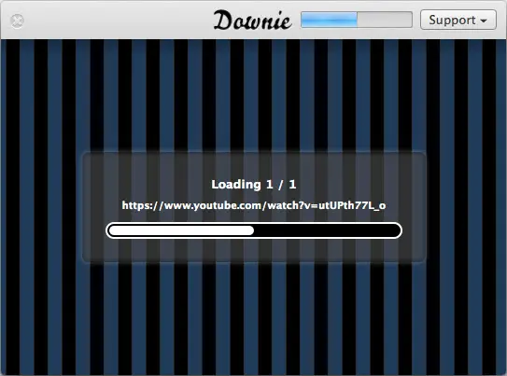This screenshot has width=507, height=376.
Task: Open the Support dropdown button
Action: coord(458,20)
